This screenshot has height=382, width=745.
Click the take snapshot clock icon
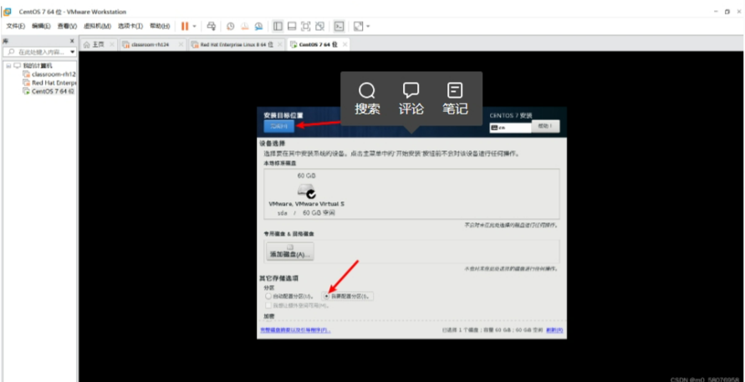tap(231, 26)
